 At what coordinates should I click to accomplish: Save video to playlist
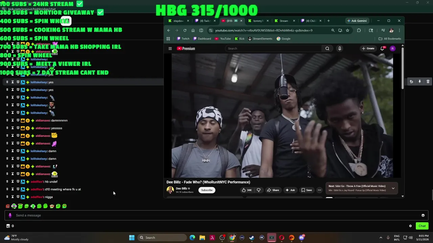[306, 190]
